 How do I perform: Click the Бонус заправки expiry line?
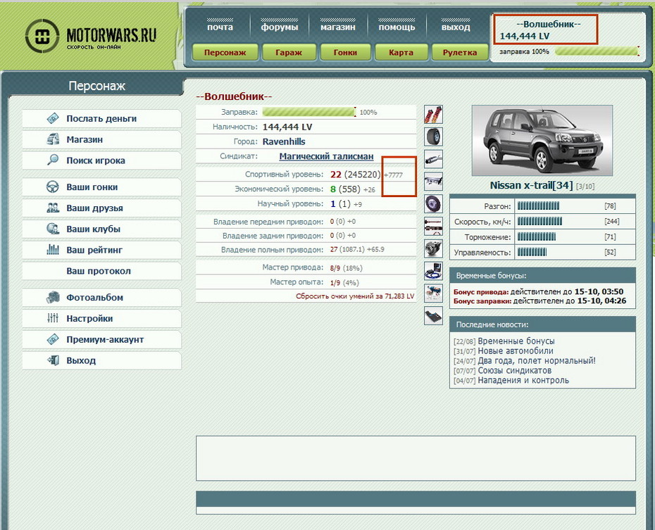[539, 301]
